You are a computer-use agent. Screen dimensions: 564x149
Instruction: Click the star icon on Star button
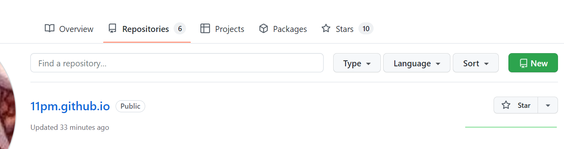506,105
